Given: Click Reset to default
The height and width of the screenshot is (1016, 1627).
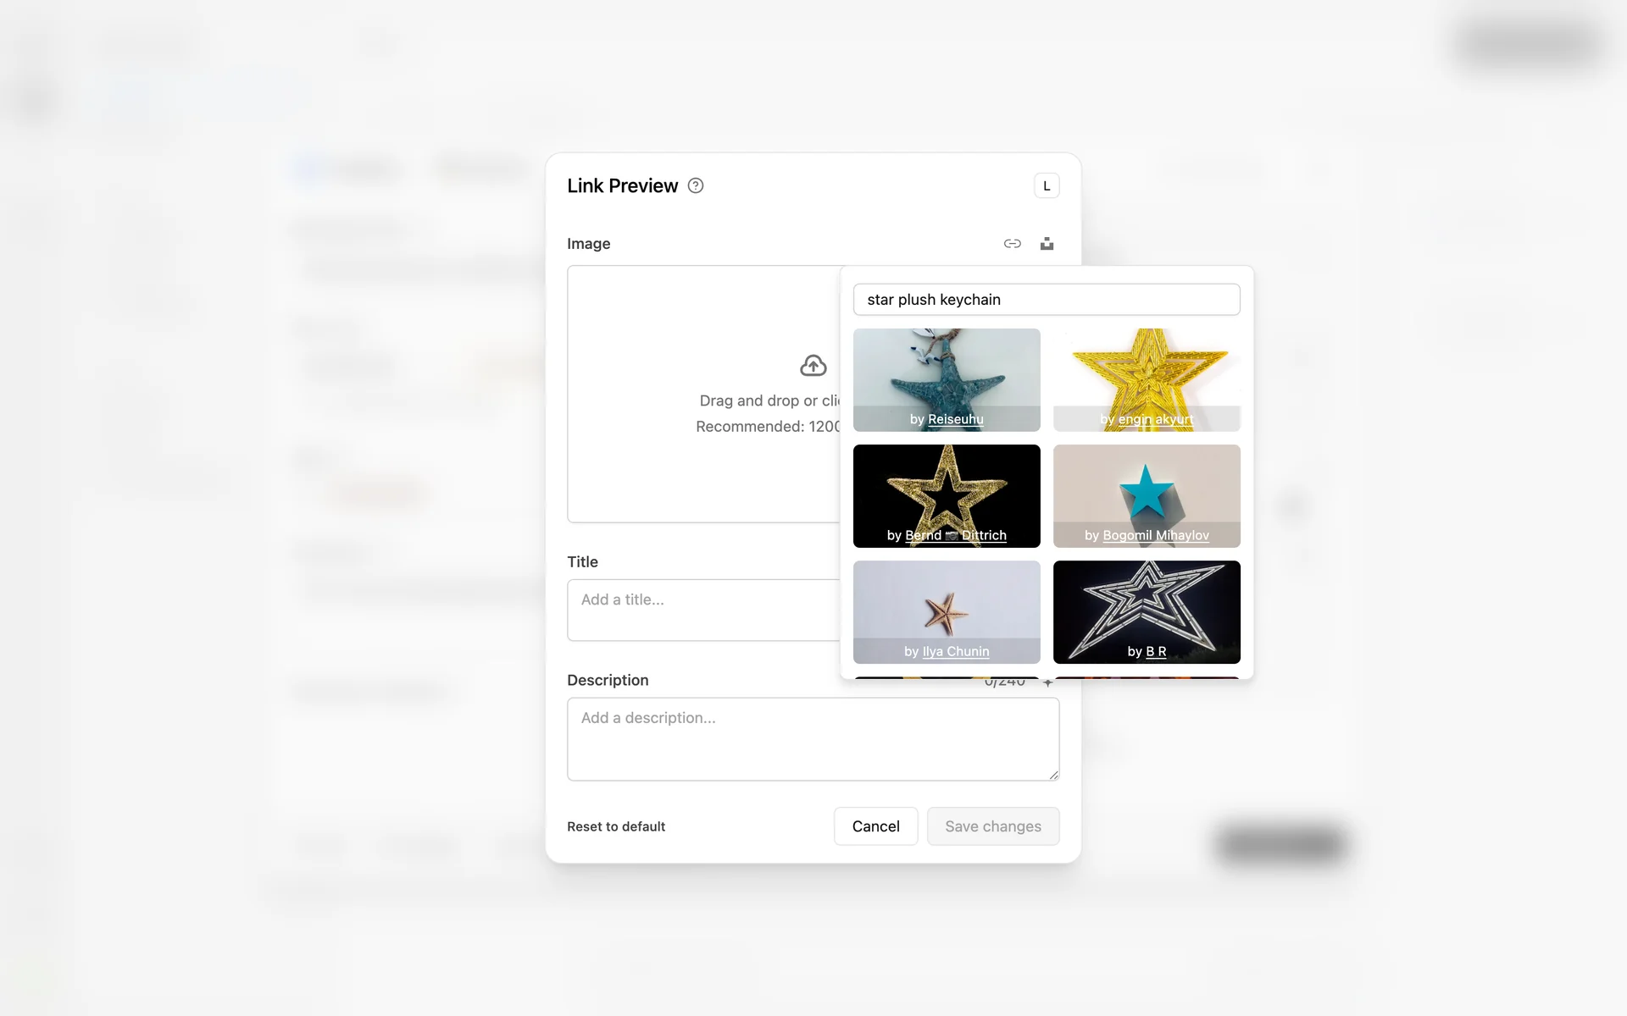Looking at the screenshot, I should click(x=616, y=826).
